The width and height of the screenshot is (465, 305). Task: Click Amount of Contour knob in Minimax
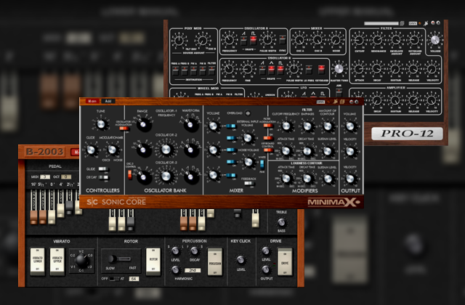pos(328,126)
